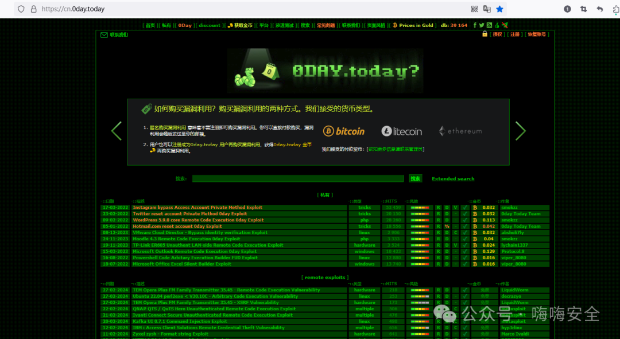Click the % discount icon on Hotmail.com row
Screen dimensions: 620x339
pyautogui.click(x=447, y=227)
